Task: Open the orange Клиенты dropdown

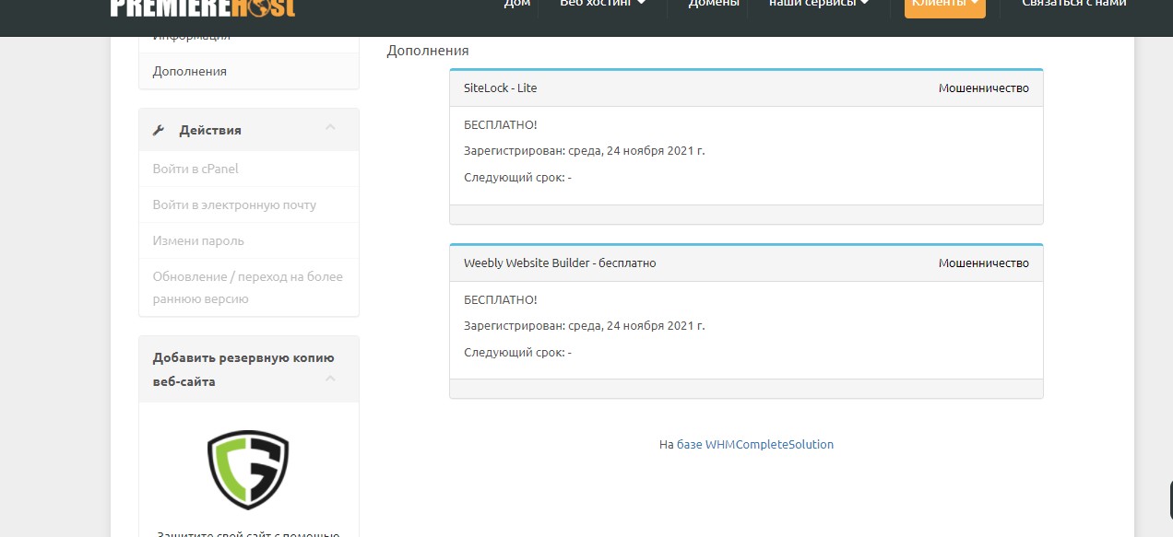Action: pos(944,4)
